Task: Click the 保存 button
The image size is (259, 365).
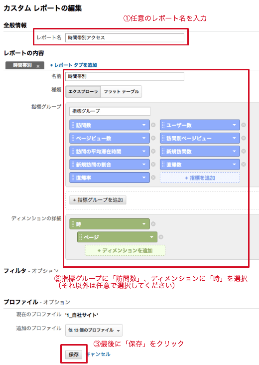Action: pyautogui.click(x=74, y=355)
